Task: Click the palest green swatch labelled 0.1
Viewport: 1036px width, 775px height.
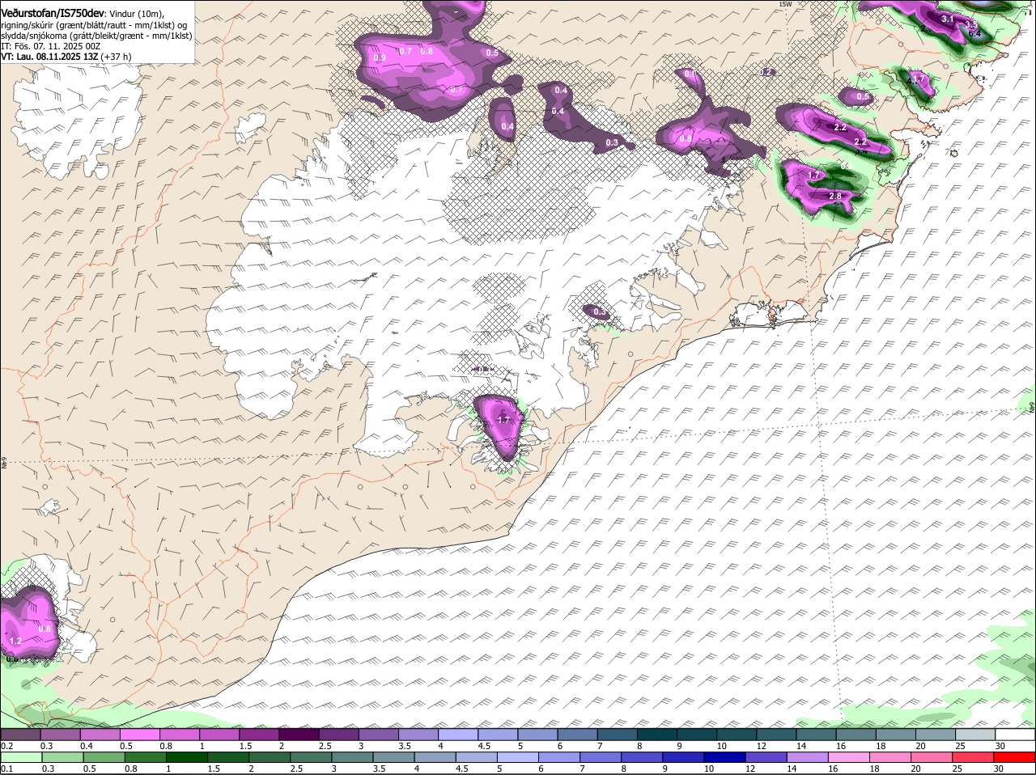Action: click(20, 758)
